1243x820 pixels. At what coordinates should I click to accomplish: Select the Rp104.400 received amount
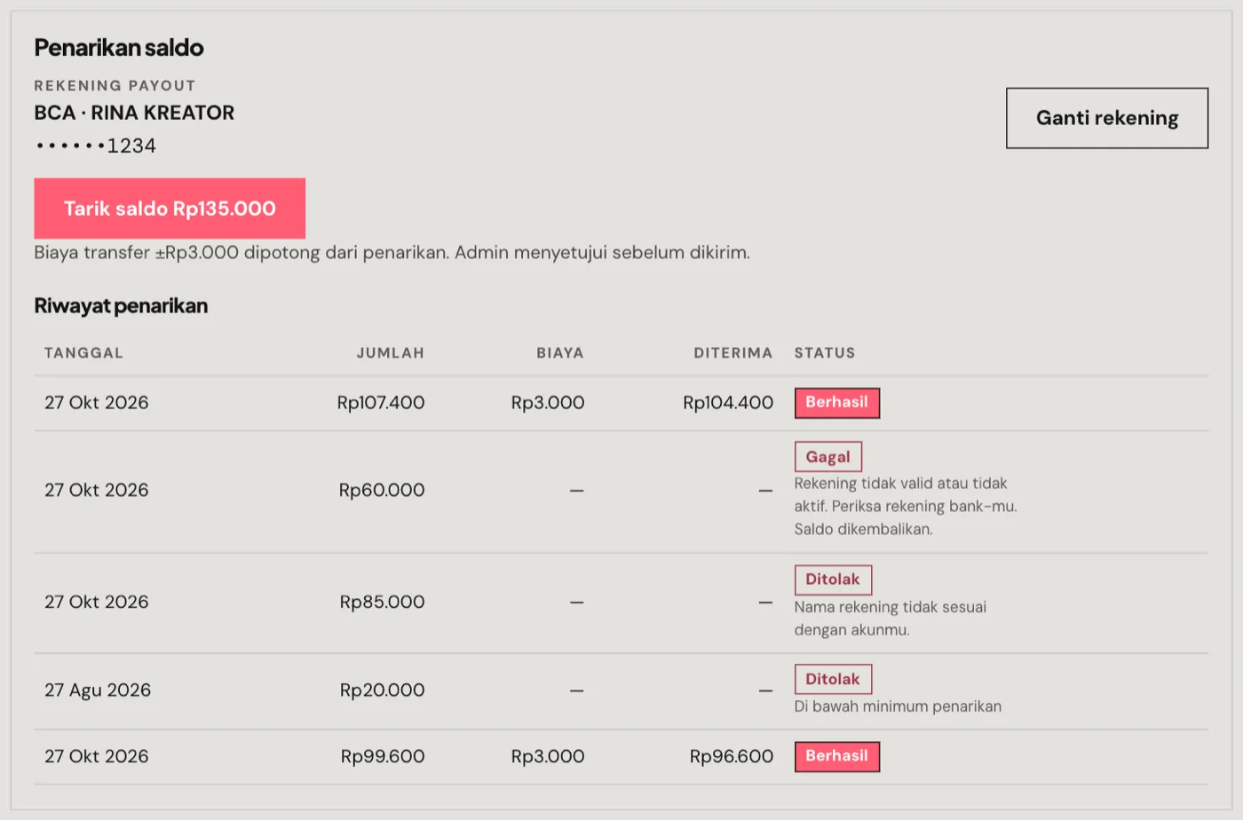click(x=728, y=403)
